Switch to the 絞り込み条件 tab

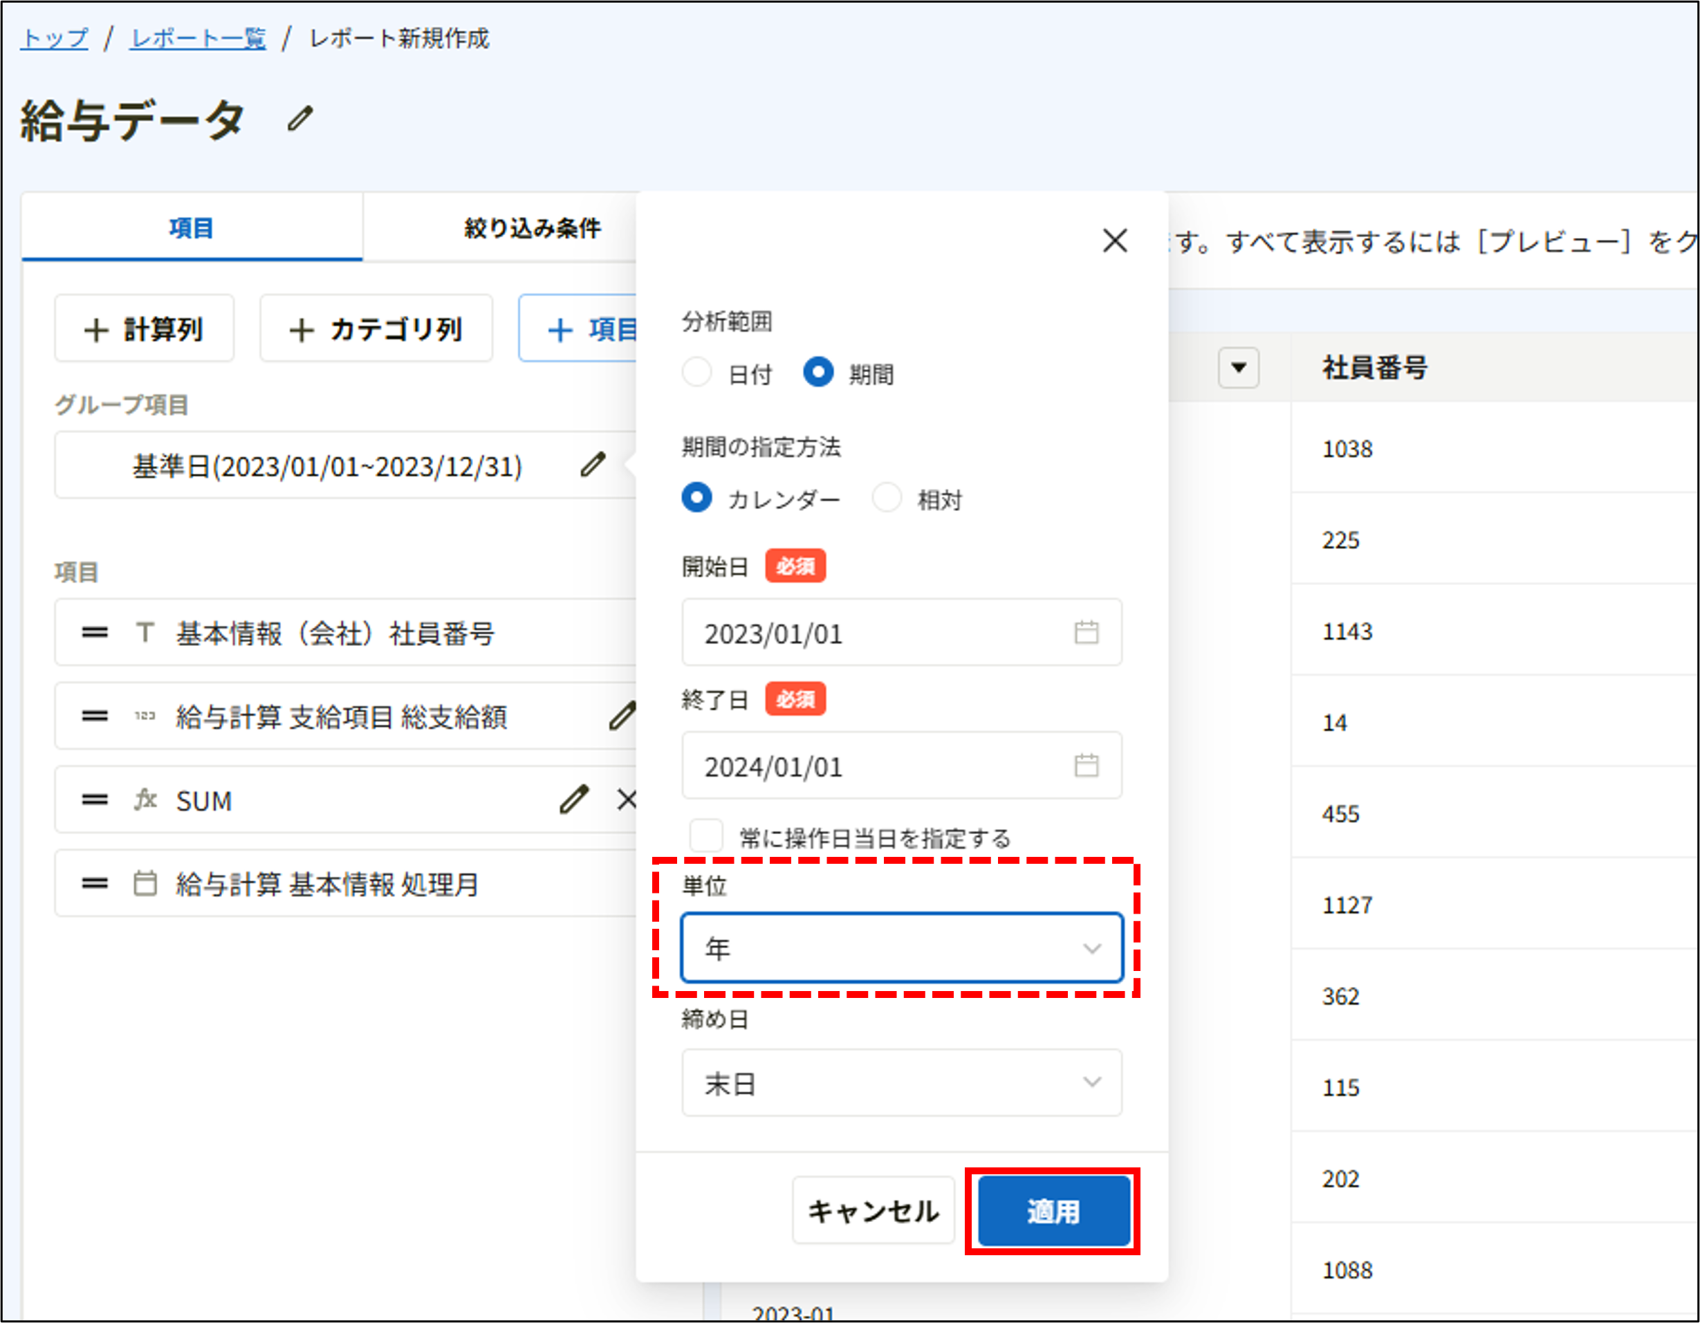pos(531,228)
